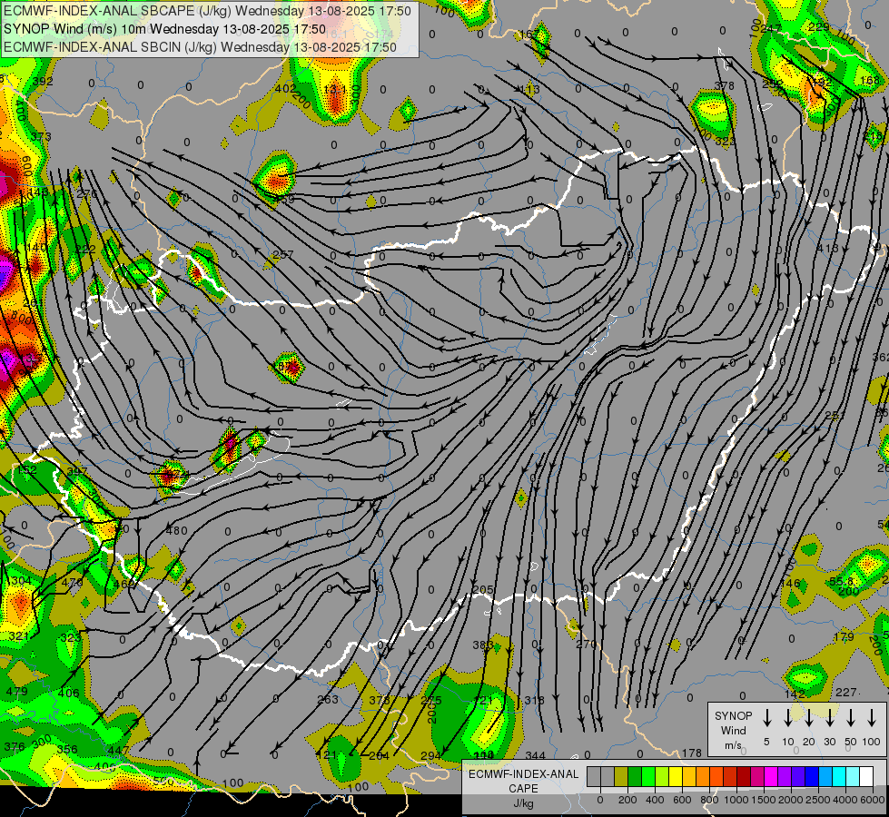Click the map value 470
Image resolution: width=889 pixels, height=817 pixels.
72,582
